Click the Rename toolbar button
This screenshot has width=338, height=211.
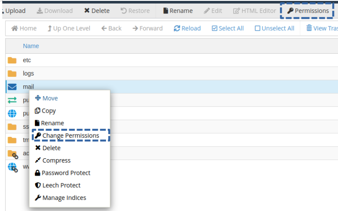[x=178, y=11]
